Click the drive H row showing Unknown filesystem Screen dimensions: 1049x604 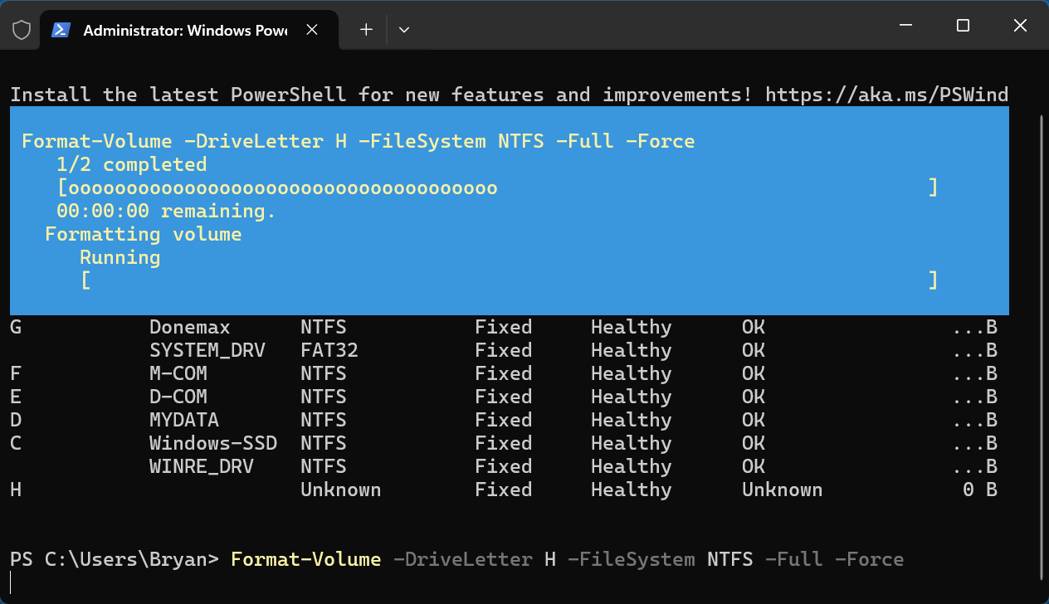coord(340,490)
